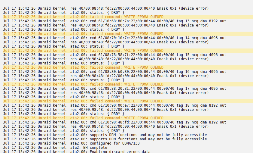Click the last 'status: { DRDY }' line
Viewport: 253px width, 153px height.
(x=64, y=130)
